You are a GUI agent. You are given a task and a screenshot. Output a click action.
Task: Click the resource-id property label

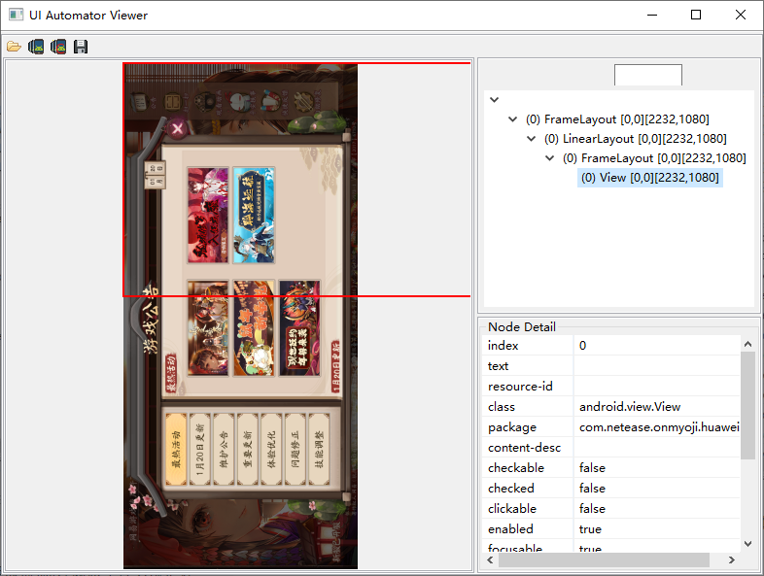click(x=520, y=387)
